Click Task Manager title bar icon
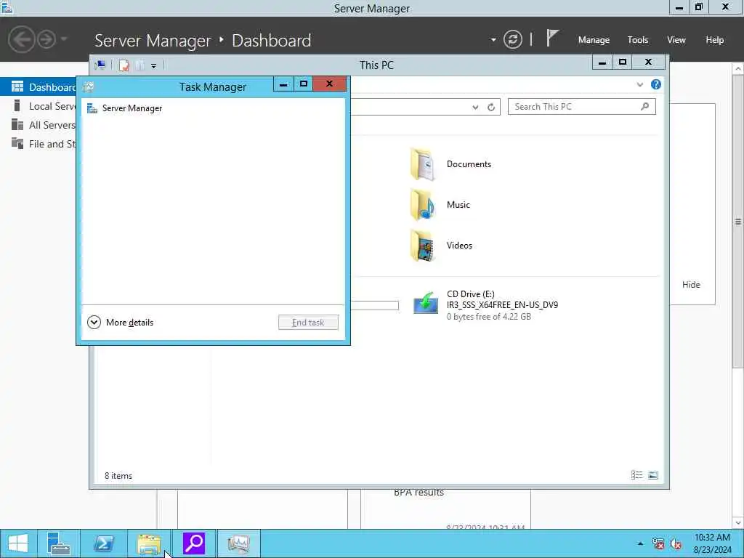This screenshot has height=558, width=744. (88, 87)
